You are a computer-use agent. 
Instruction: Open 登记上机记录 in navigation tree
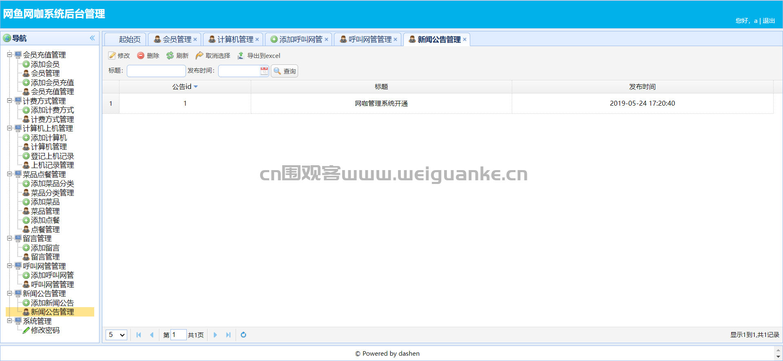52,156
